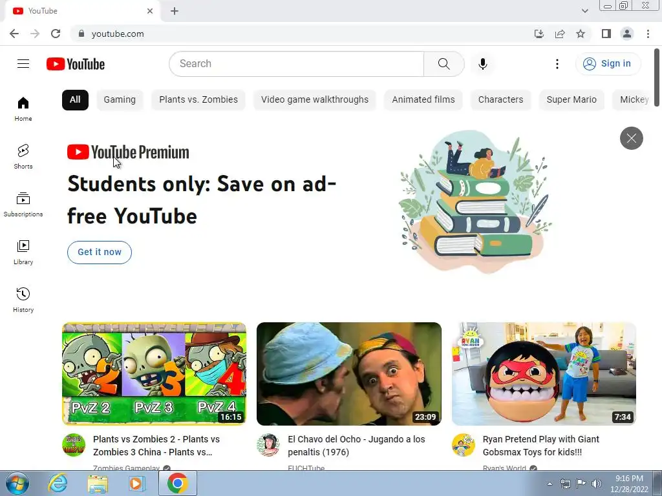
Task: Play the El Chavo video thumbnail
Action: [348, 374]
